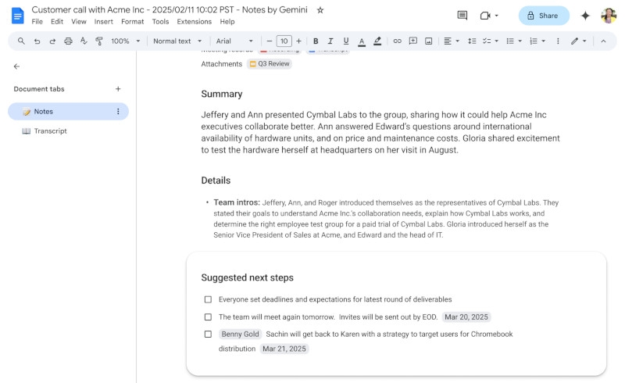The image size is (625, 383).
Task: Open the Gemini sparkle icon
Action: (x=585, y=16)
